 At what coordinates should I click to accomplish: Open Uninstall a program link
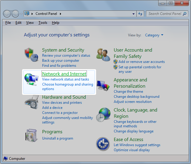point(58,138)
